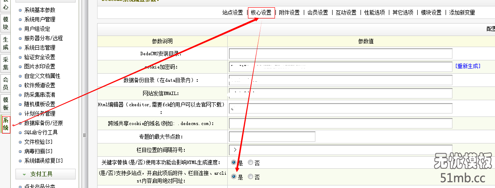Open the 性能选项 config tab
Viewport: 495px width, 188px height.
click(374, 13)
